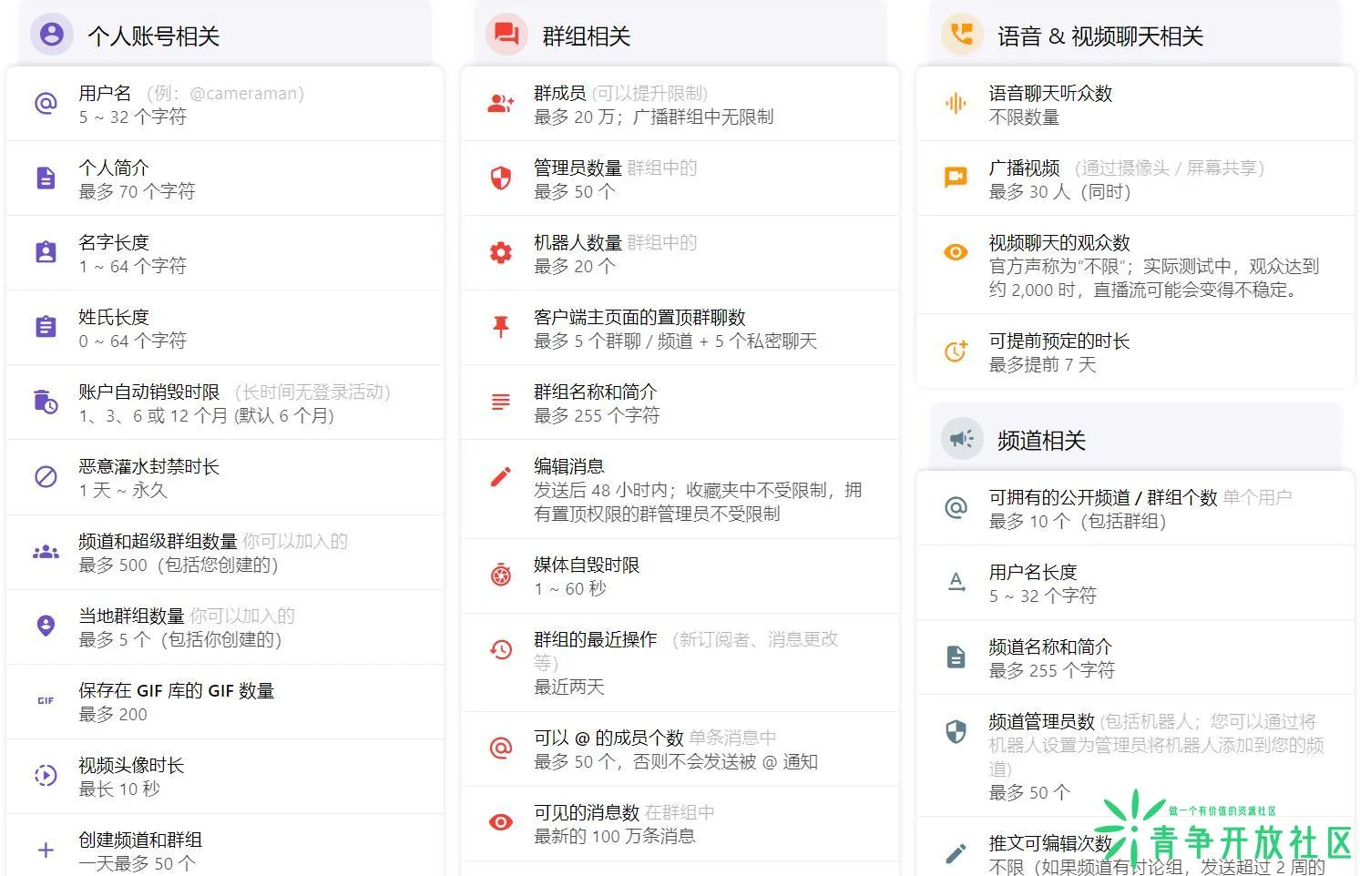Image resolution: width=1360 pixels, height=876 pixels.
Task: Click the block icon next to 恶意灌水封禁时长
Action: click(x=46, y=476)
